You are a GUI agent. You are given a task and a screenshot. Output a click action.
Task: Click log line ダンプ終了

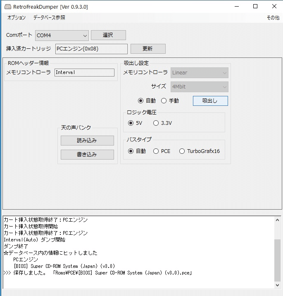pyautogui.click(x=16, y=246)
